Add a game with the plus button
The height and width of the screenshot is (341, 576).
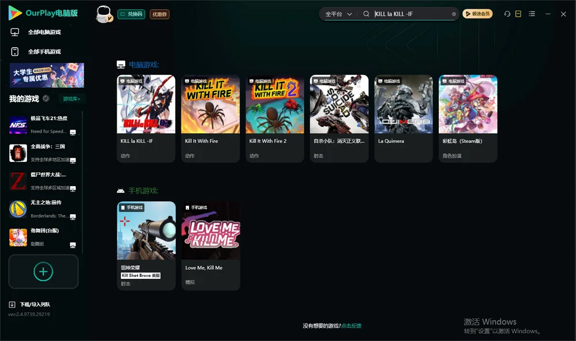(43, 271)
